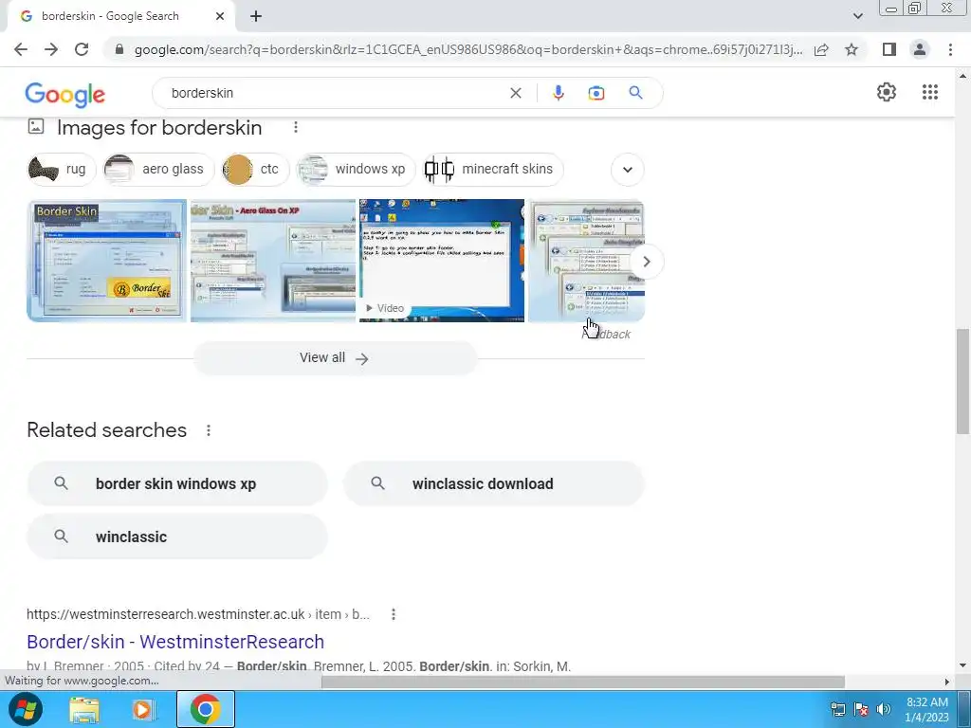The image size is (971, 728).
Task: Click the vertical scrollbar thumb
Action: [962, 382]
